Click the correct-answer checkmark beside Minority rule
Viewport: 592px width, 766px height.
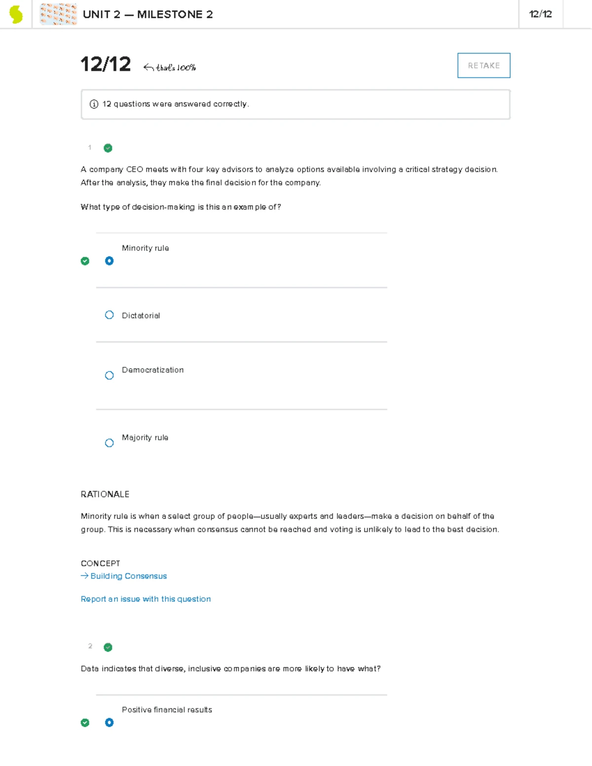[x=85, y=260]
